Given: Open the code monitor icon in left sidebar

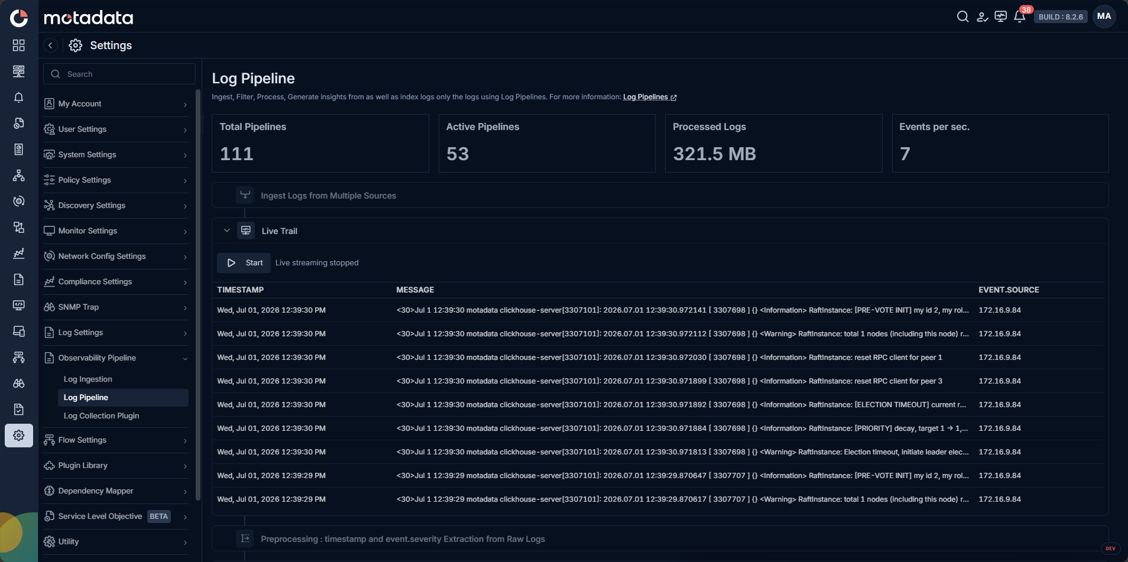Looking at the screenshot, I should coord(19,306).
